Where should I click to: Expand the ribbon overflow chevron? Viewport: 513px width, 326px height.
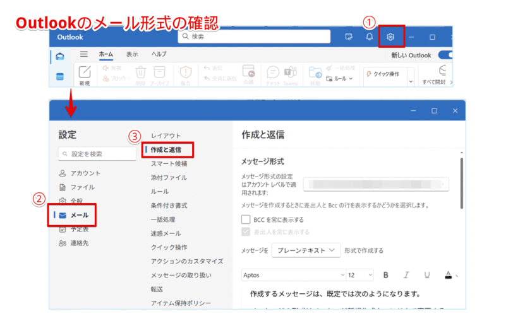[451, 82]
